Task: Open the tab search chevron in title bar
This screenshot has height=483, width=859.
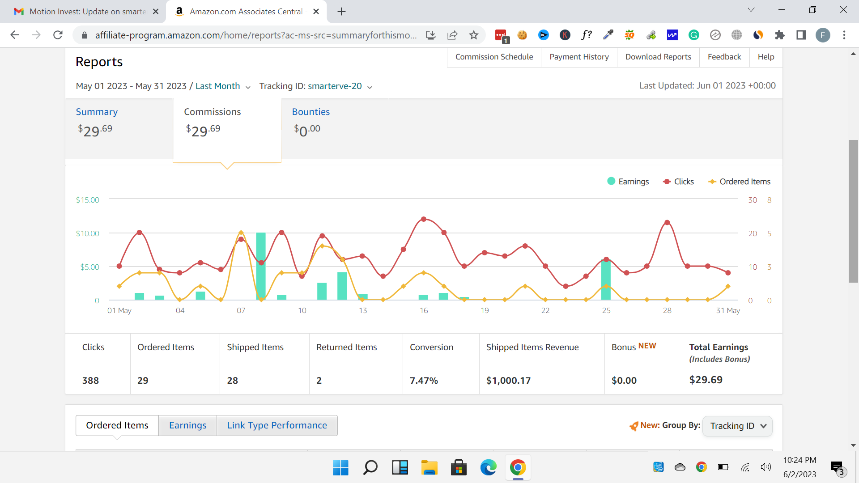Action: pos(751,10)
